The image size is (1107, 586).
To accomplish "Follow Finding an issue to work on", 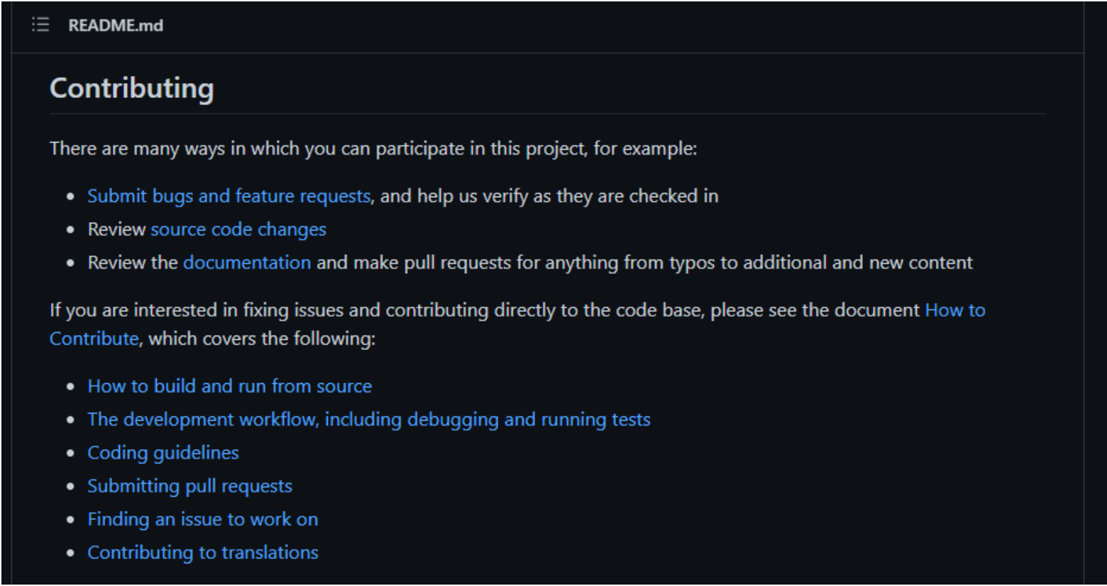I will click(202, 519).
